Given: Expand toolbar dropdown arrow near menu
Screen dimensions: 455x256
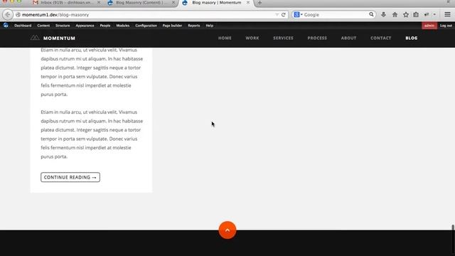Looking at the screenshot, I should click(x=434, y=14).
